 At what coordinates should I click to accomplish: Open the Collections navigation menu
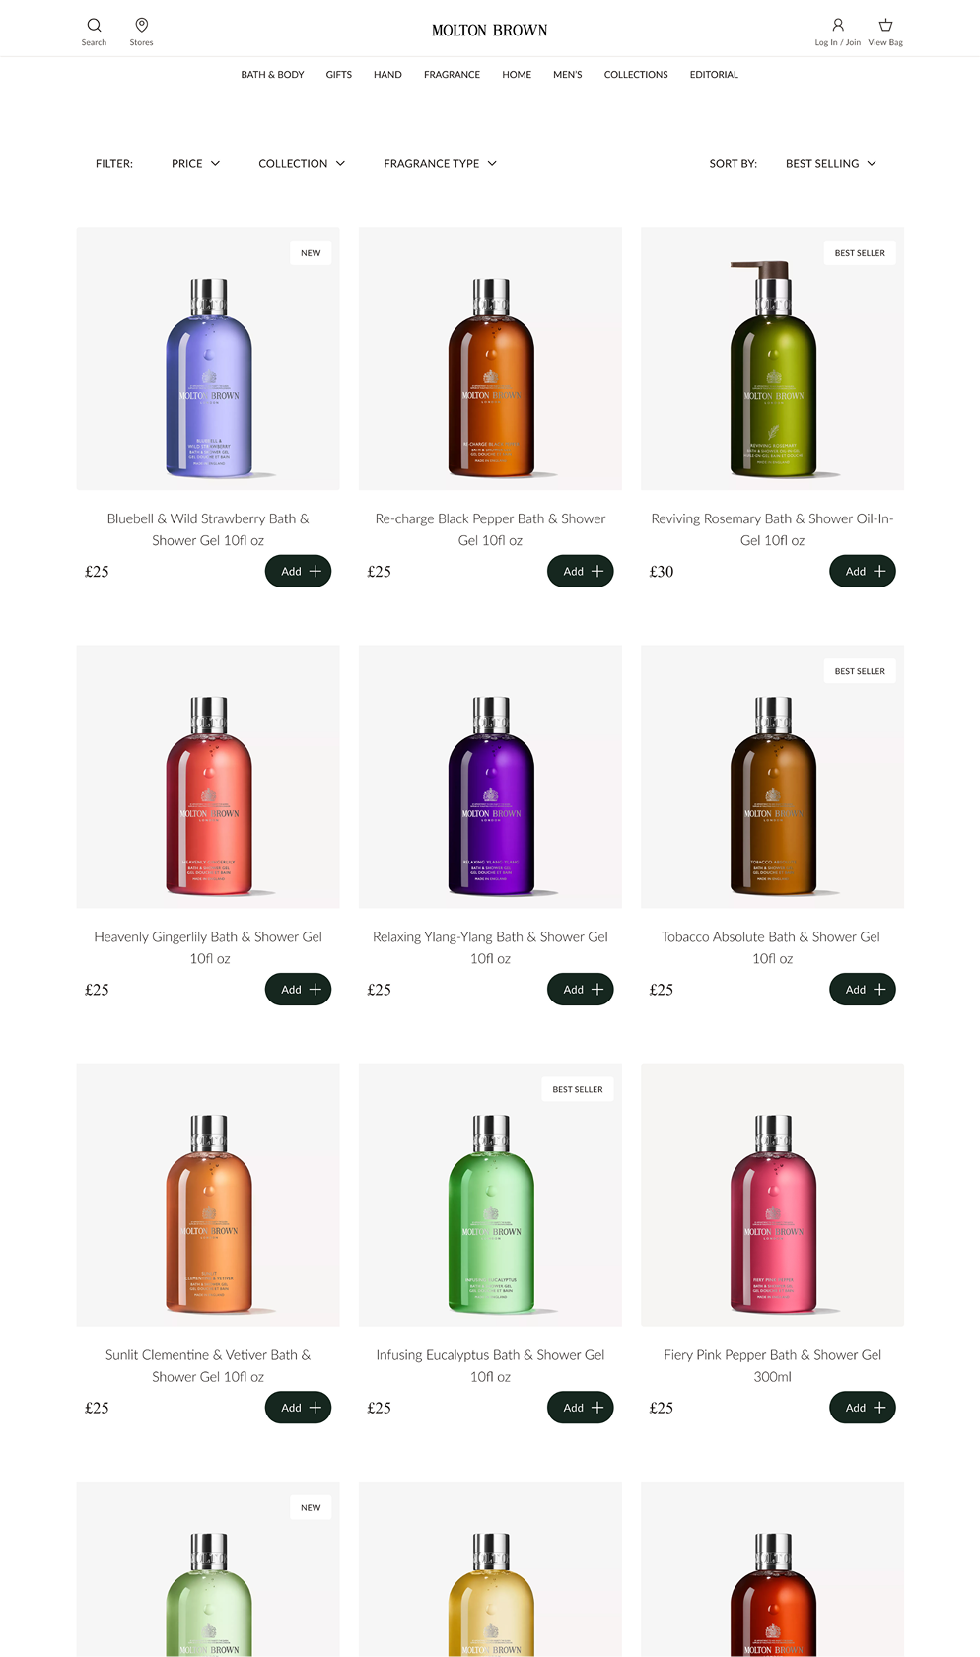(636, 75)
